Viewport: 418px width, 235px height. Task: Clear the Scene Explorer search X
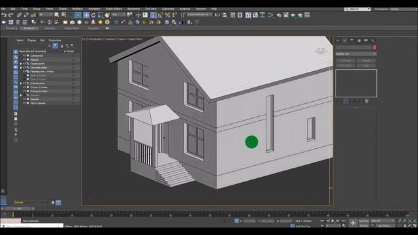click(50, 46)
